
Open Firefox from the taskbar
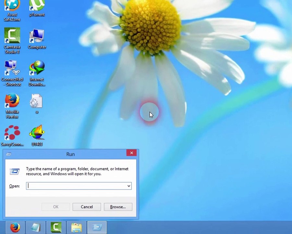[x=15, y=227]
